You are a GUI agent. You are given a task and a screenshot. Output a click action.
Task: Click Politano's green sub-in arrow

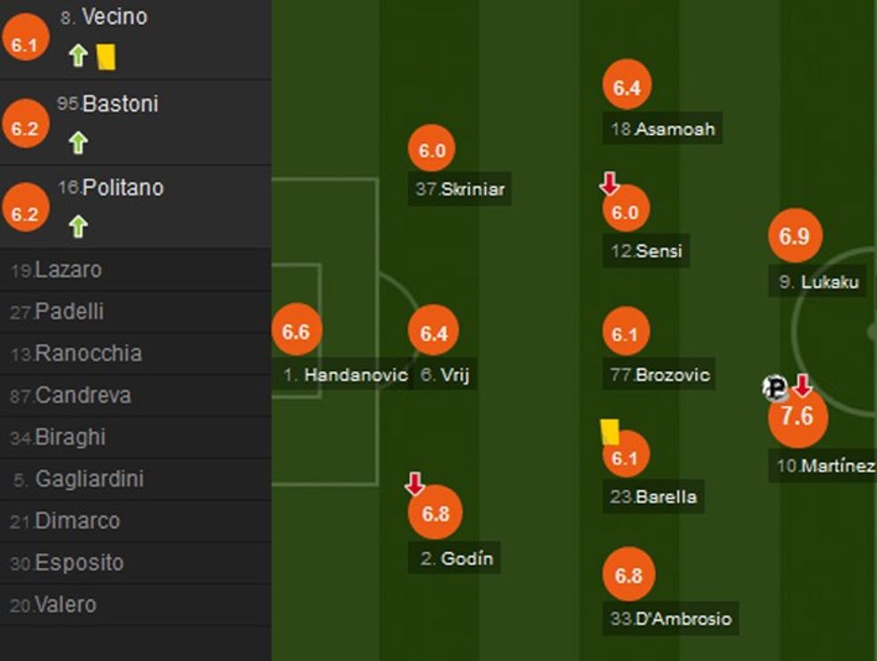[x=79, y=226]
